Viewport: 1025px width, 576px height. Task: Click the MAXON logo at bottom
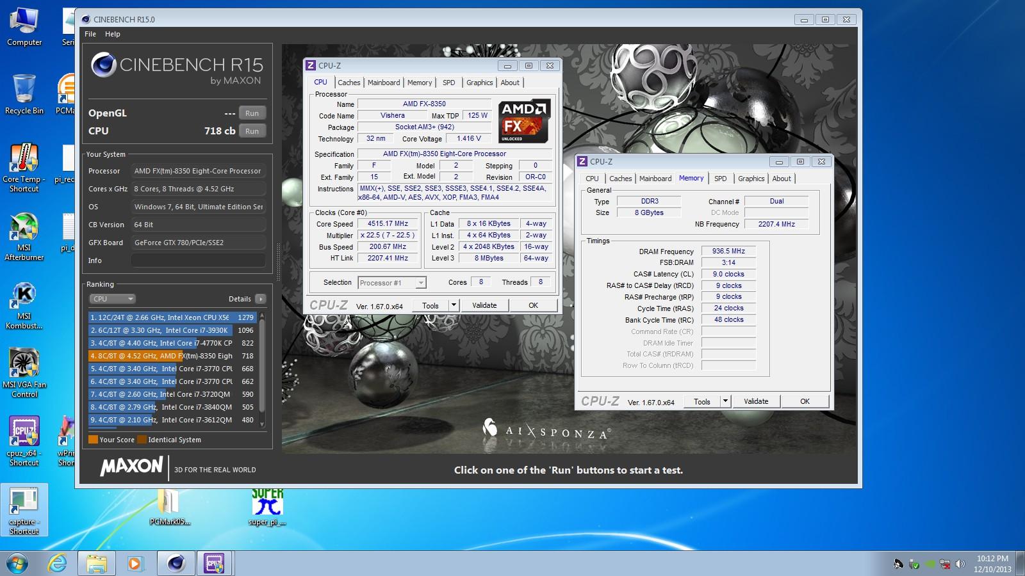132,467
